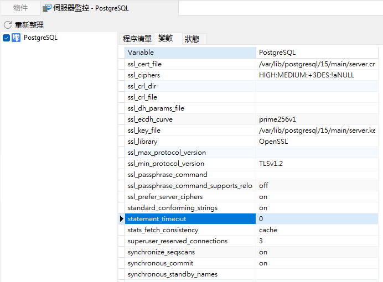This screenshot has height=282, width=383.
Task: Click the superuser_reserved_connections value cell
Action: 318,241
